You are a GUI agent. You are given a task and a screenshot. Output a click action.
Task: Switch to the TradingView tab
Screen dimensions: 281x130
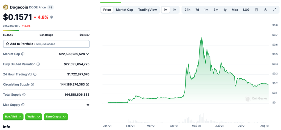coord(147,10)
